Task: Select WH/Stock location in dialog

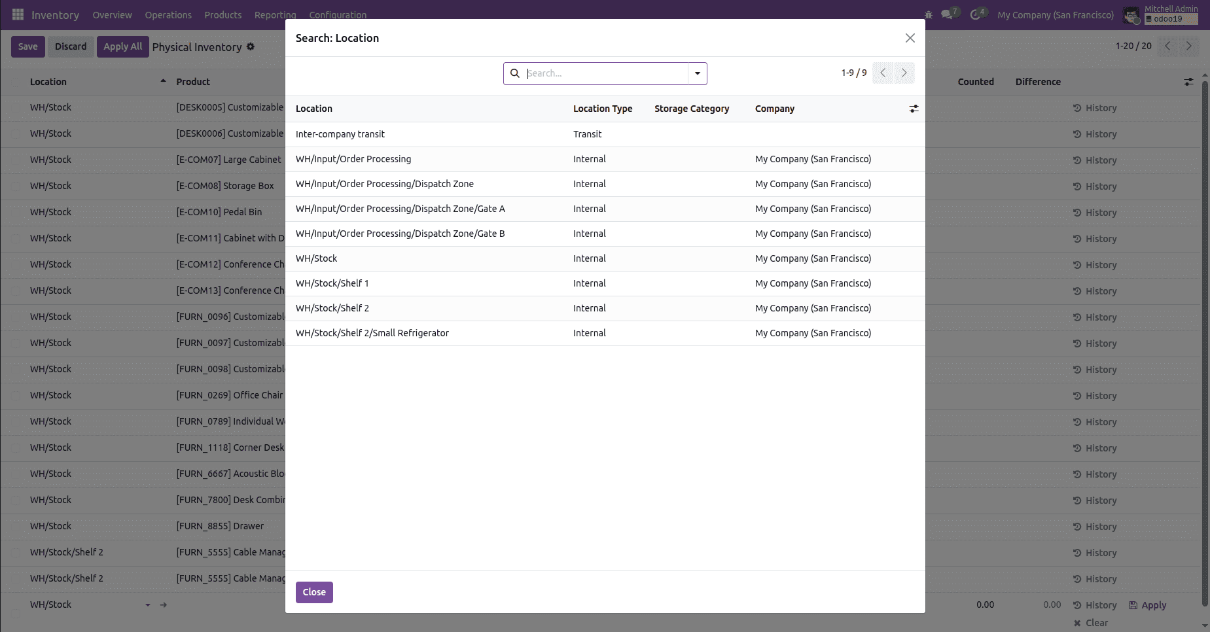Action: click(605, 258)
